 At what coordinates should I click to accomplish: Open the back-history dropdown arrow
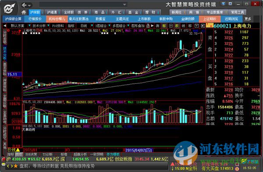(29, 6)
